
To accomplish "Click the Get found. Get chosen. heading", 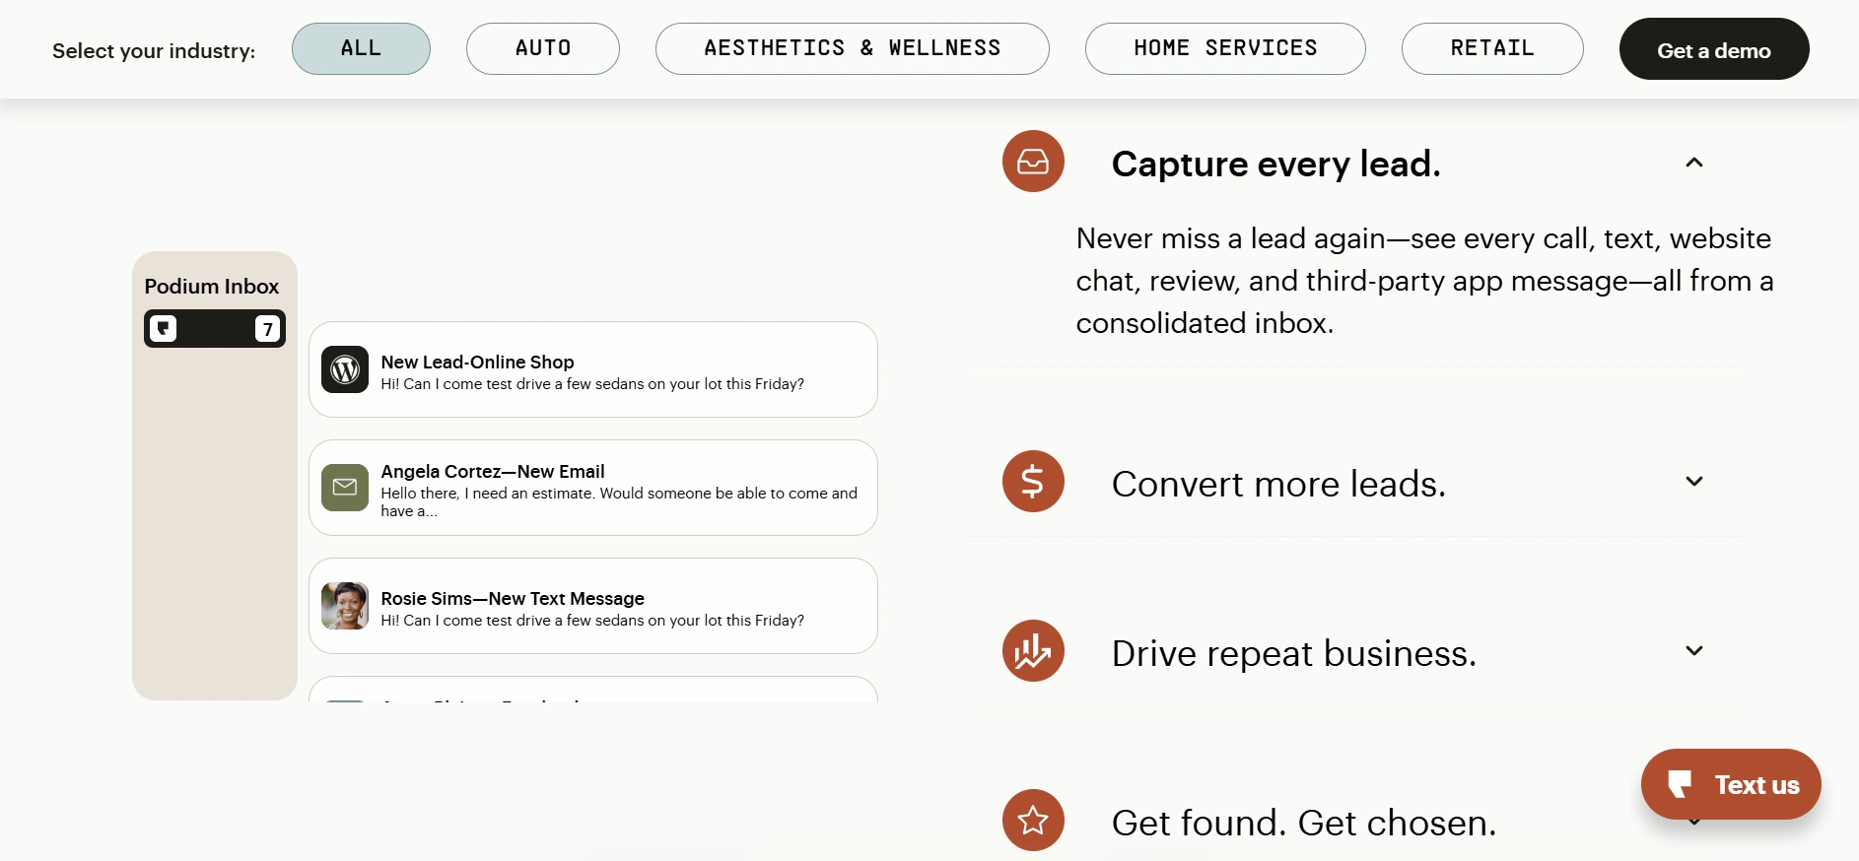I will (x=1304, y=823).
